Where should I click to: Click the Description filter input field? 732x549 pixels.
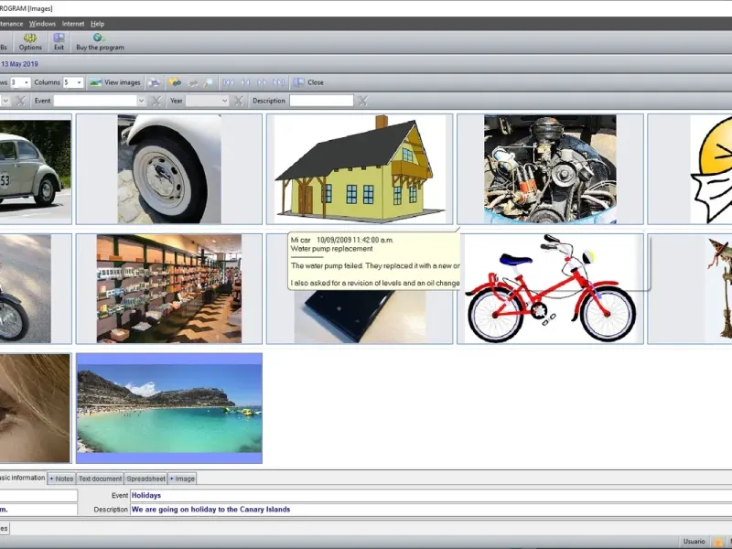[x=321, y=101]
